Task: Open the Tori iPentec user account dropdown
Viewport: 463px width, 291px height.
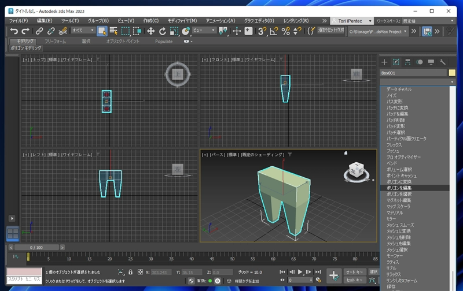Action: point(351,21)
